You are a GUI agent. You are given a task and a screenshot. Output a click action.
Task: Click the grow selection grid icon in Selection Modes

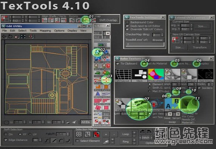(79, 134)
